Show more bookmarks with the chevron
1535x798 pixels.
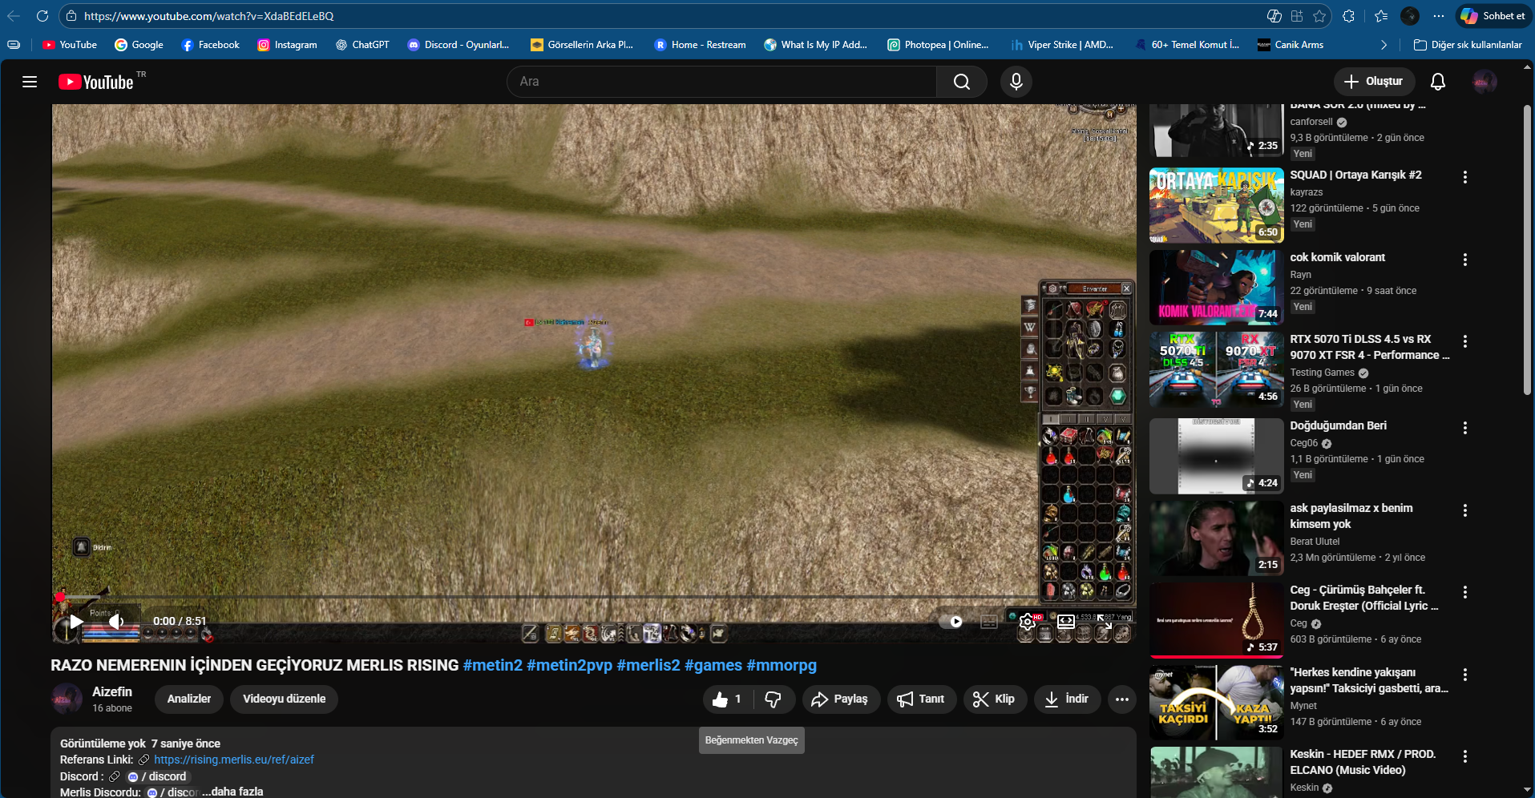(x=1384, y=45)
